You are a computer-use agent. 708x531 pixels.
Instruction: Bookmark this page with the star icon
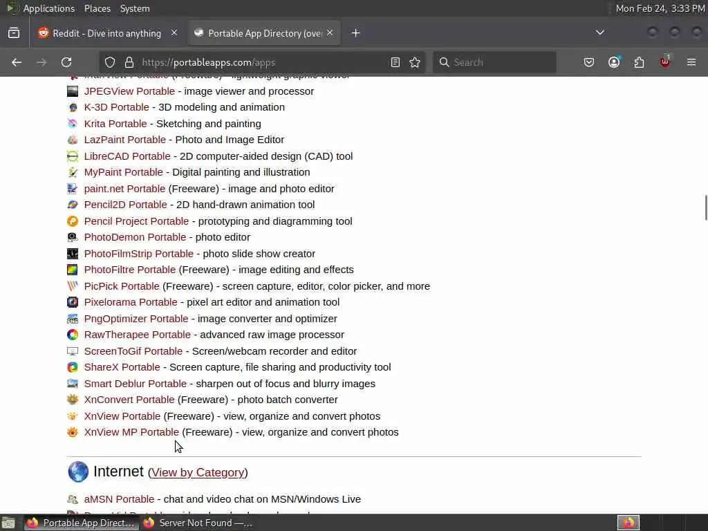pos(415,62)
